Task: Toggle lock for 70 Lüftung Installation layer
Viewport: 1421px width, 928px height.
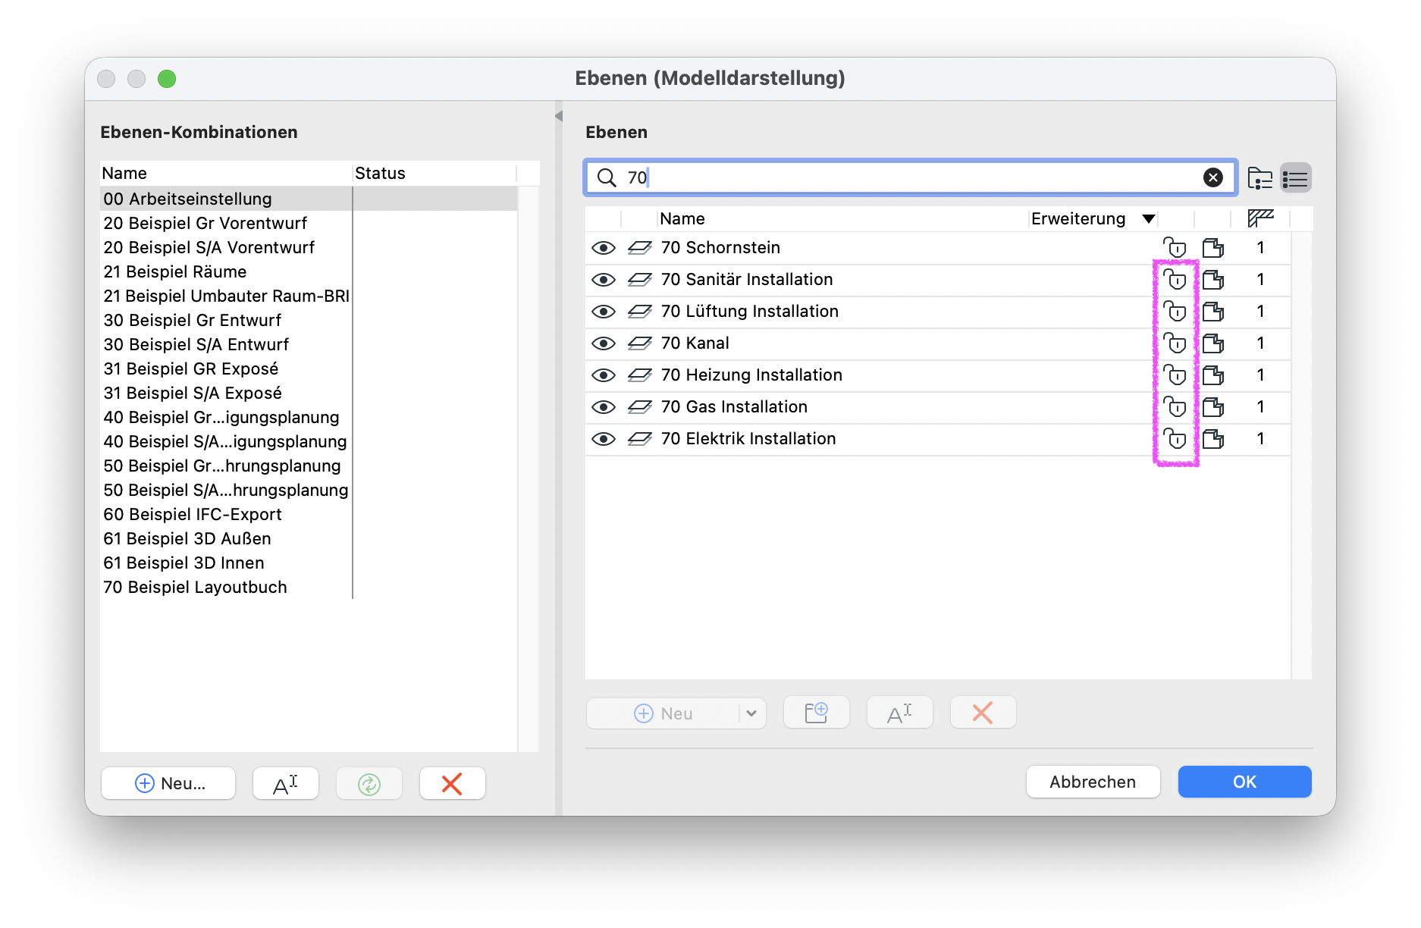Action: (x=1175, y=312)
